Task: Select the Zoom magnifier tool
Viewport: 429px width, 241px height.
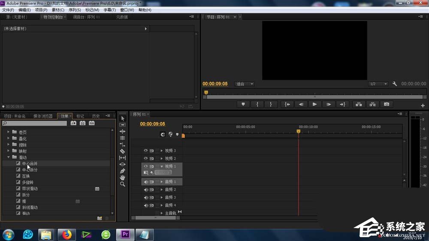Action: 122,184
